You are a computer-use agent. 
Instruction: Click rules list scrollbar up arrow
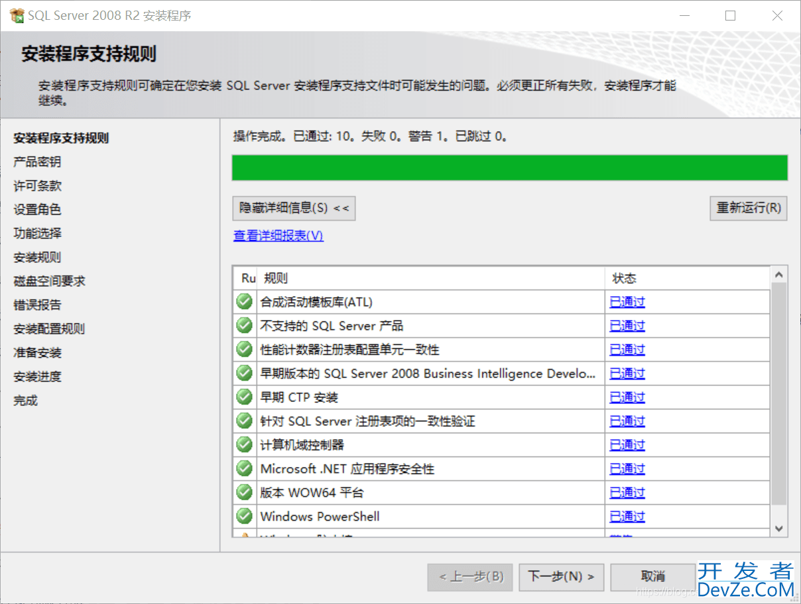[x=779, y=275]
